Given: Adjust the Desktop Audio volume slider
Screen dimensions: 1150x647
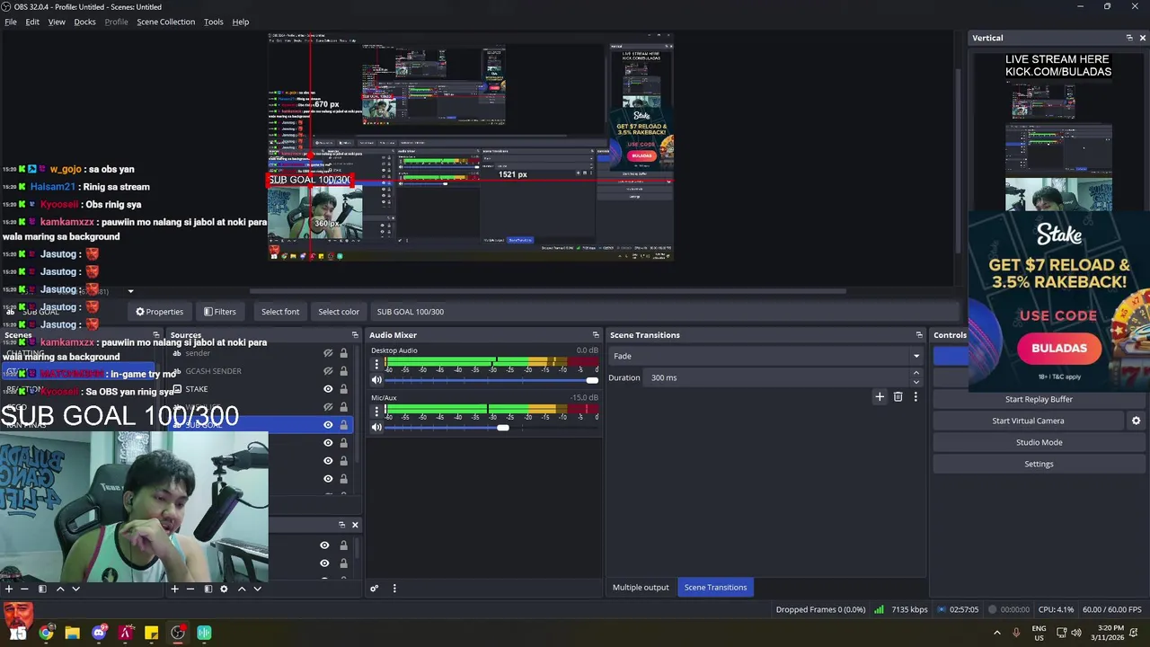Looking at the screenshot, I should tap(491, 380).
